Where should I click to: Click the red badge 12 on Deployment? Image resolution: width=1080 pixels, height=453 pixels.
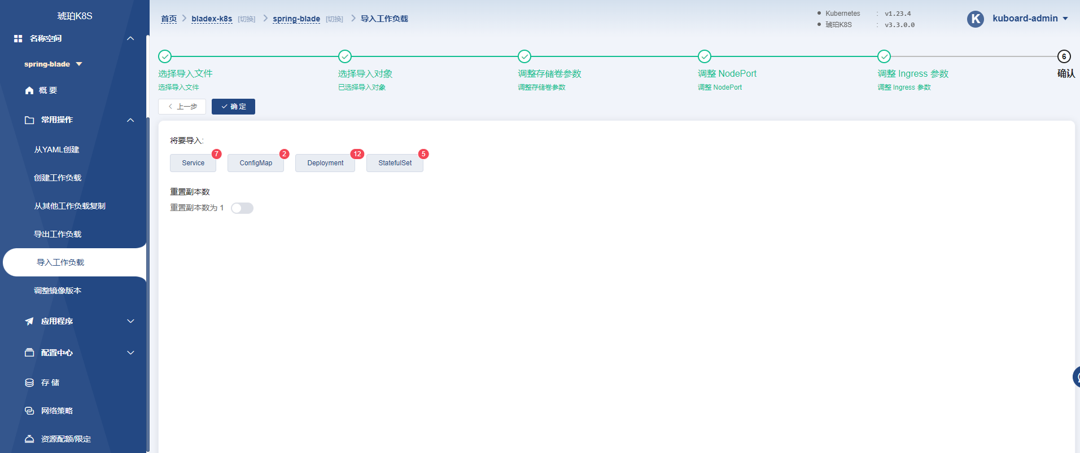357,154
